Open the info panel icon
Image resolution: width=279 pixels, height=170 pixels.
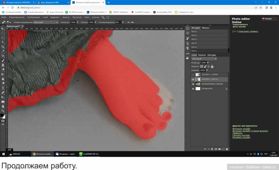pyautogui.click(x=187, y=28)
